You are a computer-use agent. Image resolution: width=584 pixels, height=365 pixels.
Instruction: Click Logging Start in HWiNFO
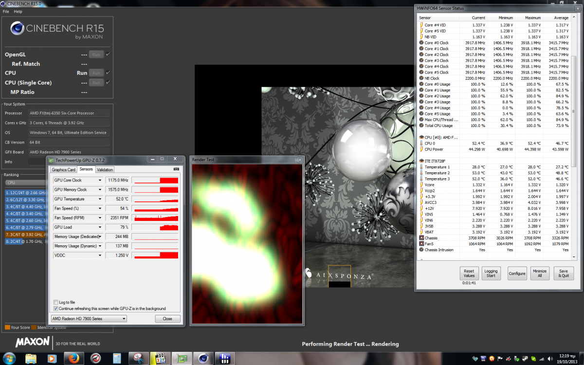coord(491,273)
